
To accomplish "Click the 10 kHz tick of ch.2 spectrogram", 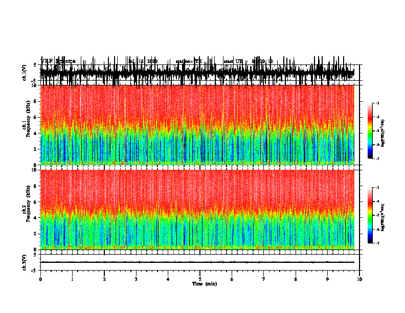I will tap(34, 170).
